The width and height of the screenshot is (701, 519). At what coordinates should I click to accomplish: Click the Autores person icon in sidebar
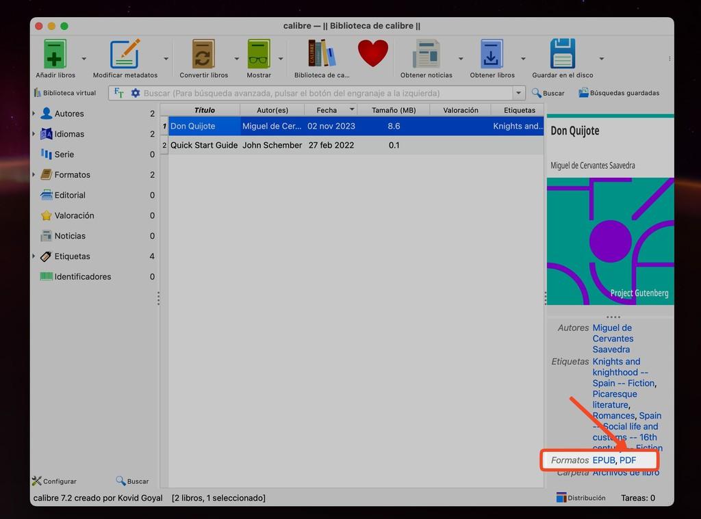click(46, 113)
